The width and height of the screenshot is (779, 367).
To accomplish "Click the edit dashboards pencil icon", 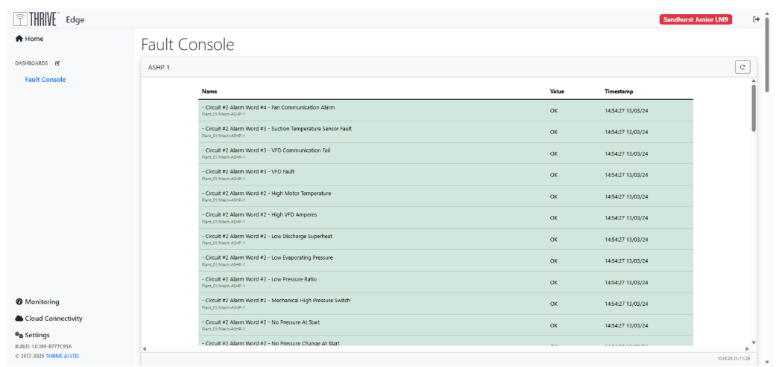I will 57,63.
